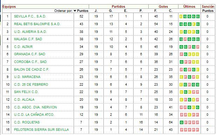
Task: Click the Equipos table header
Action: click(x=9, y=7)
